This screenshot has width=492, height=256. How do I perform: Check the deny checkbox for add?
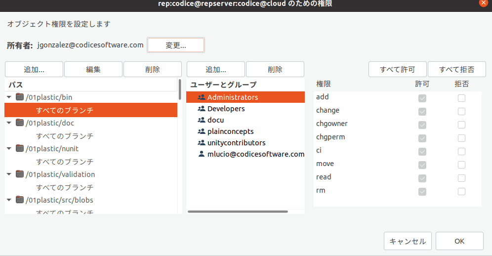coord(461,98)
